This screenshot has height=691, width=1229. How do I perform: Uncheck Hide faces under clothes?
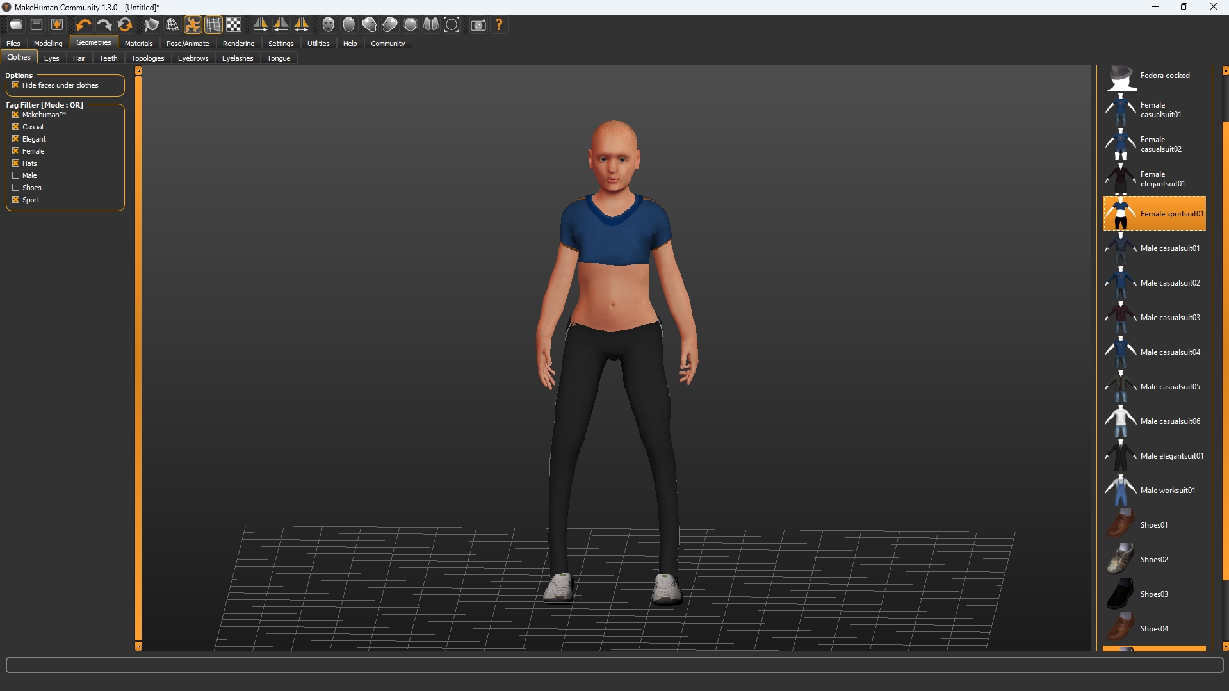[x=16, y=85]
